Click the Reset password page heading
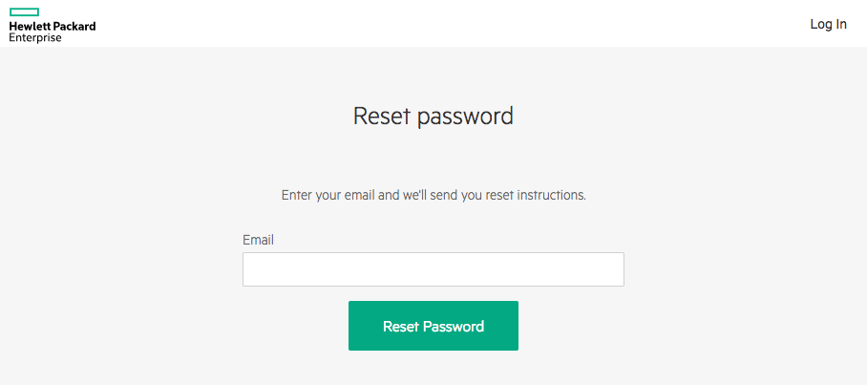This screenshot has height=385, width=867. [433, 117]
